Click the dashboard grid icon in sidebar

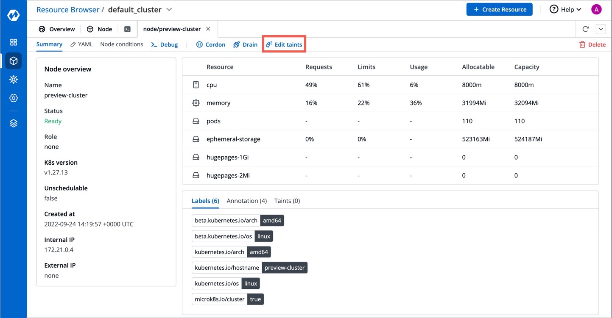14,42
